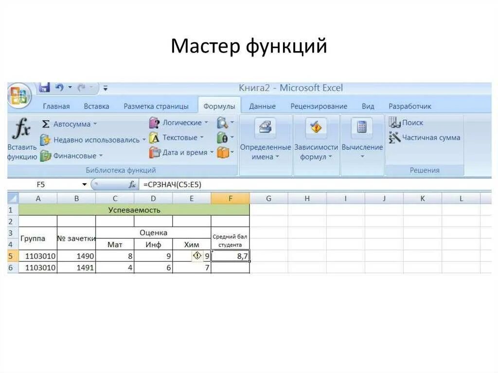Open Разметка страницы tab
This screenshot has width=498, height=373.
(156, 107)
